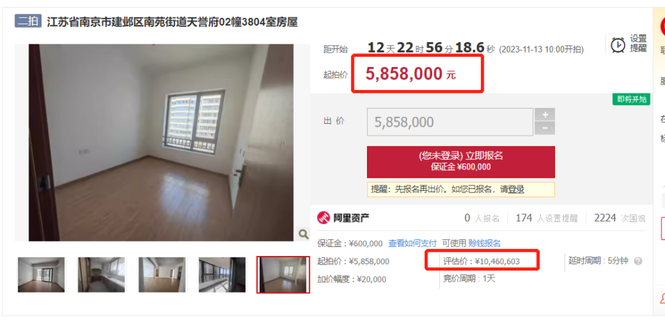Click the main bedroom photo
This screenshot has height=330, width=665.
161,143
